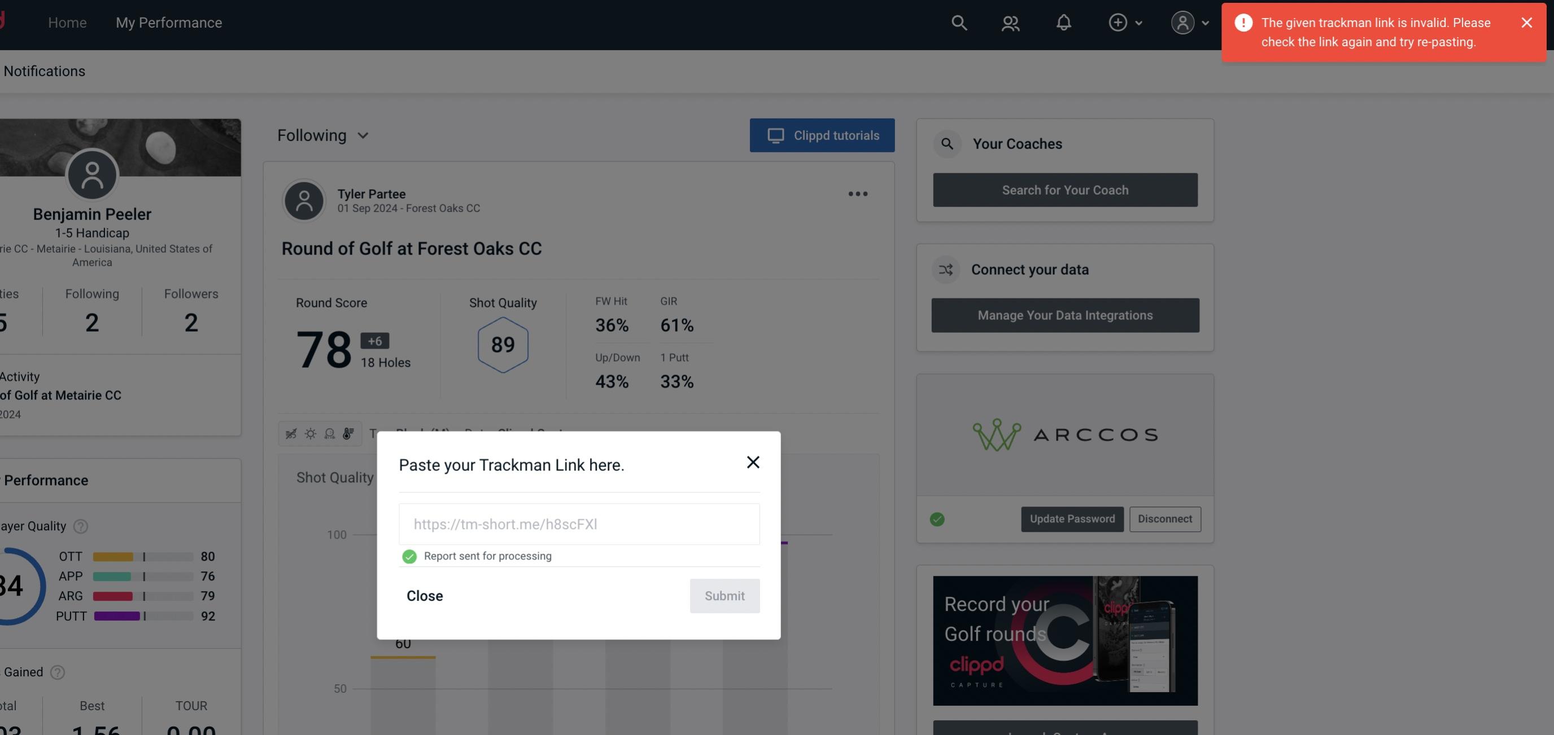Toggle the Clippd tutorials display button
The height and width of the screenshot is (735, 1554).
click(x=823, y=135)
